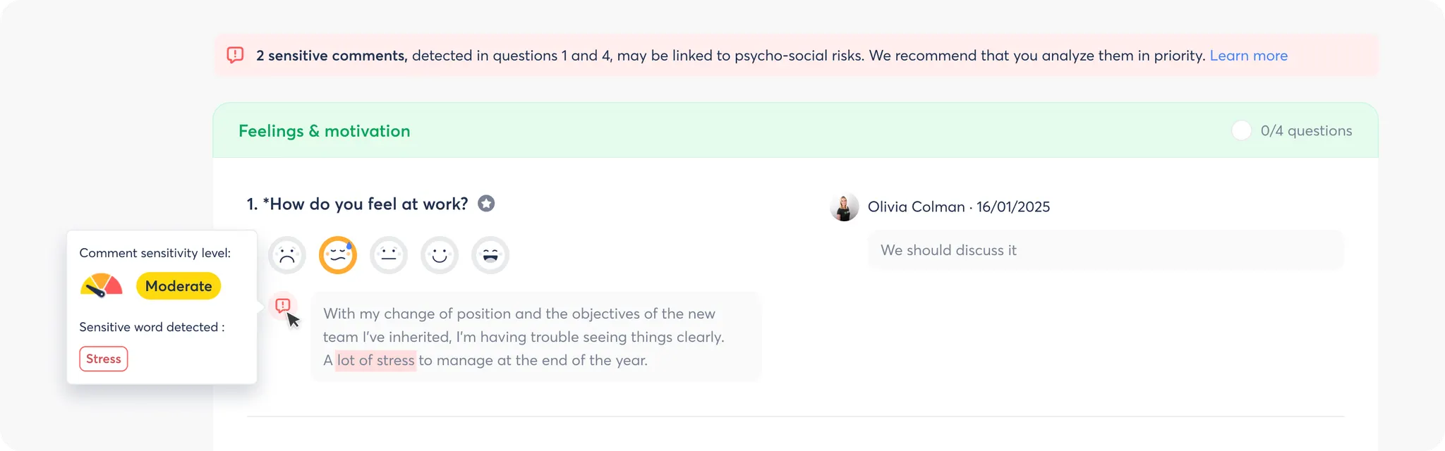
Task: Click the red sensitive comment flag icon
Action: click(282, 305)
